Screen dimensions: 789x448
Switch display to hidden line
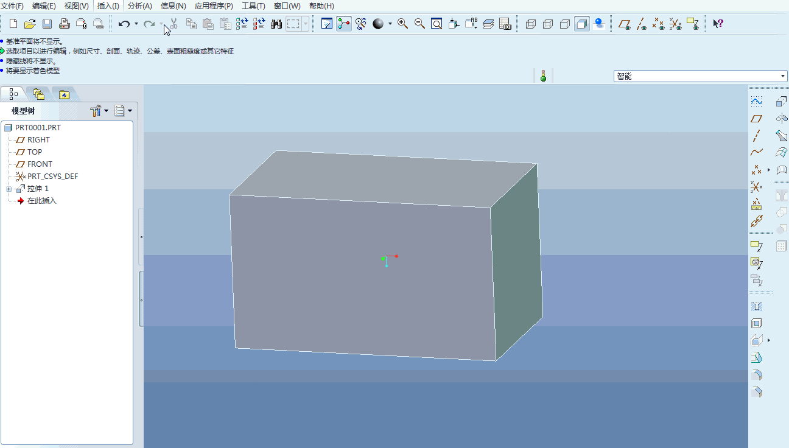pos(547,24)
